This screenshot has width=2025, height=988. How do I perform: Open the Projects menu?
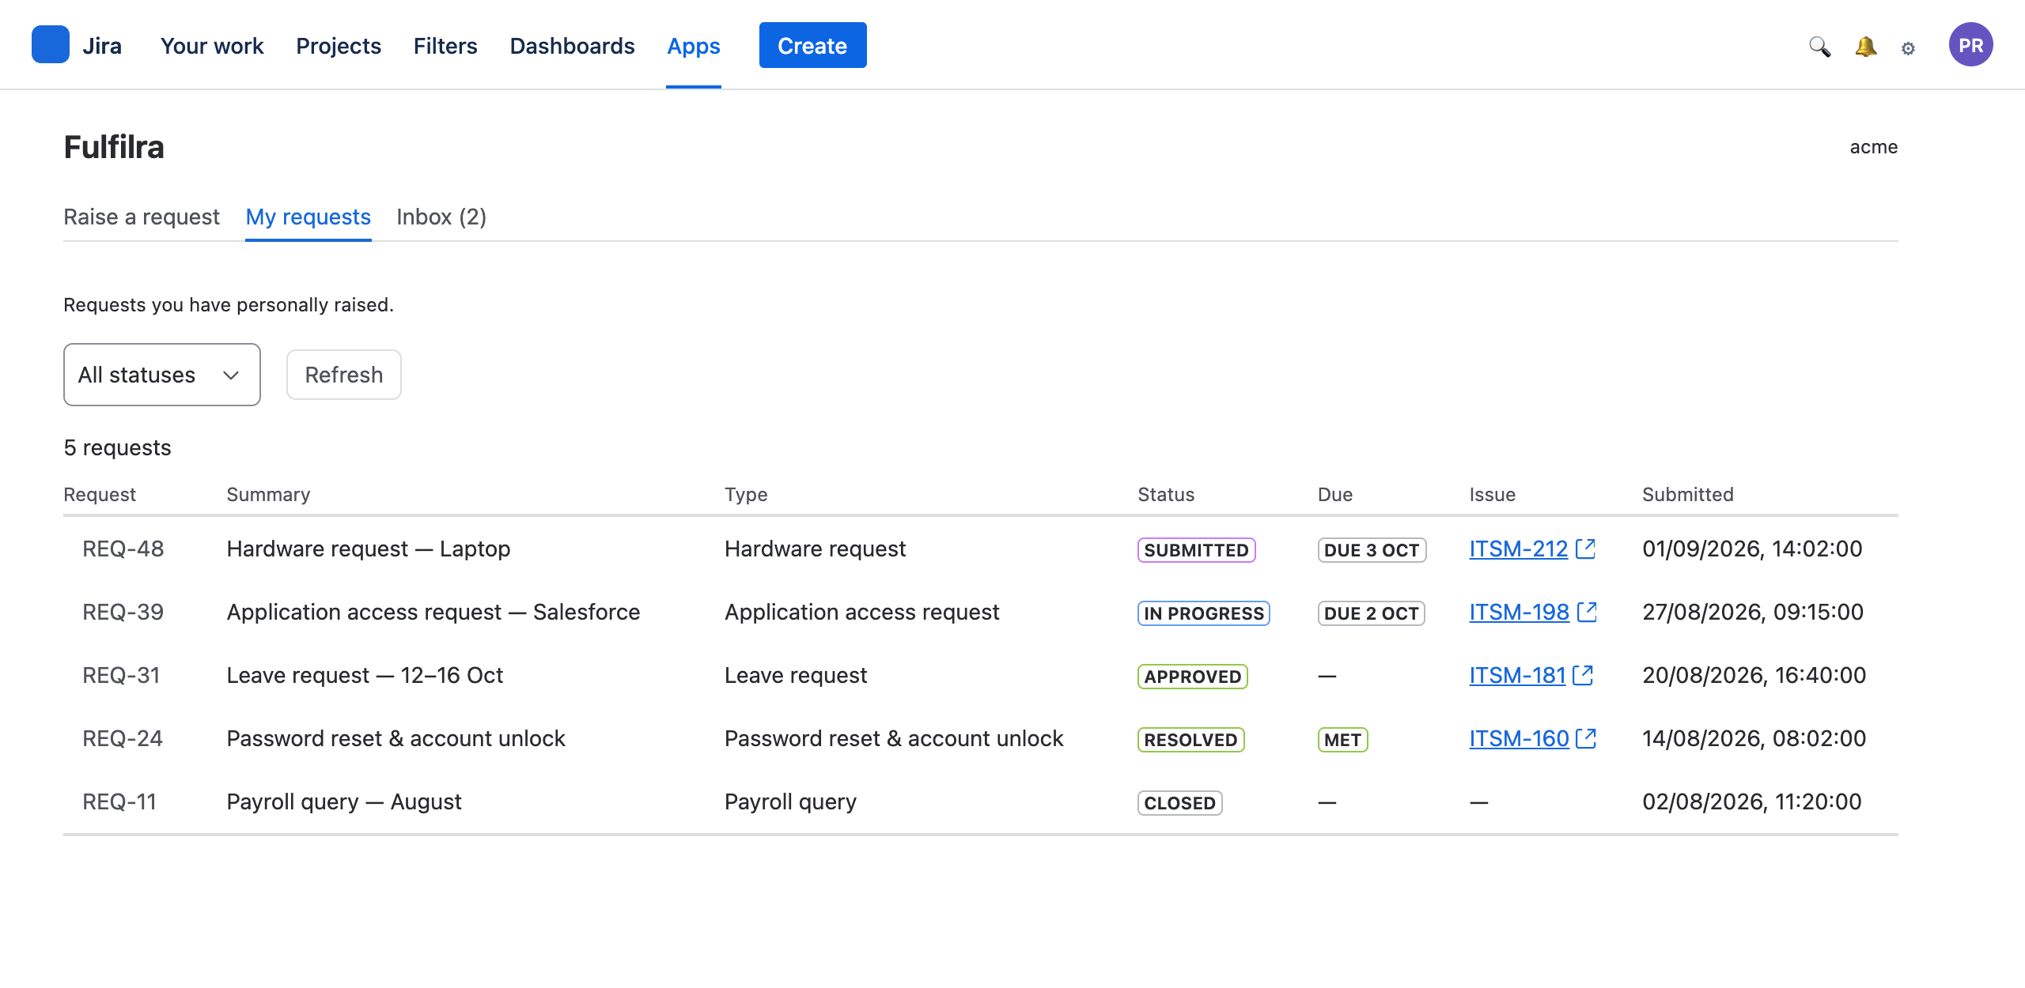click(x=339, y=46)
